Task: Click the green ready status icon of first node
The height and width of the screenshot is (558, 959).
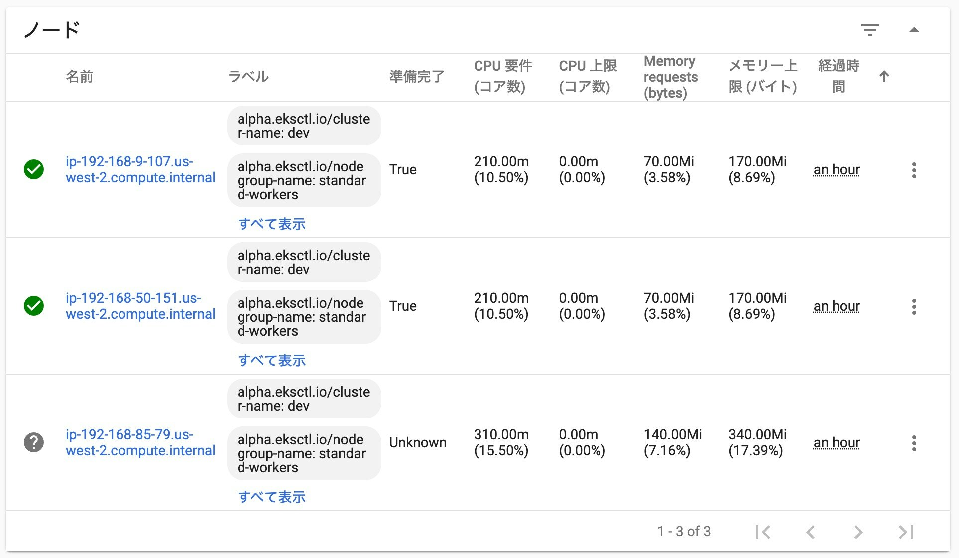Action: click(x=33, y=170)
